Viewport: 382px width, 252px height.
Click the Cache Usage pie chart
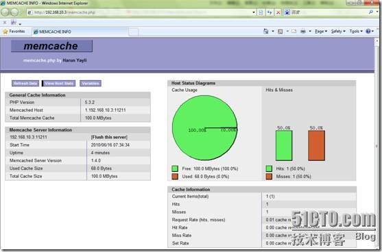204,127
